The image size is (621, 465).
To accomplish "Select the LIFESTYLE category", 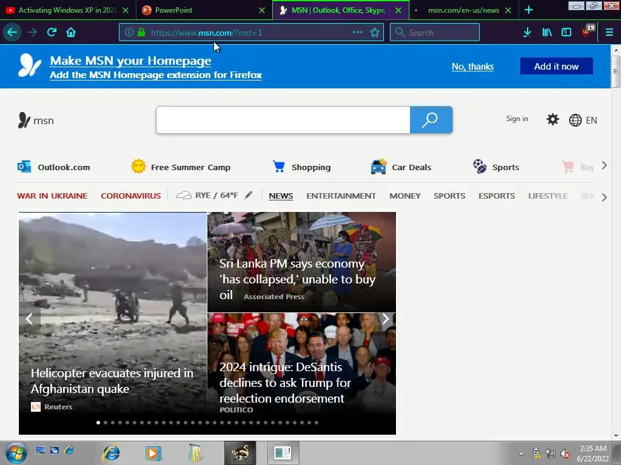I will [548, 196].
